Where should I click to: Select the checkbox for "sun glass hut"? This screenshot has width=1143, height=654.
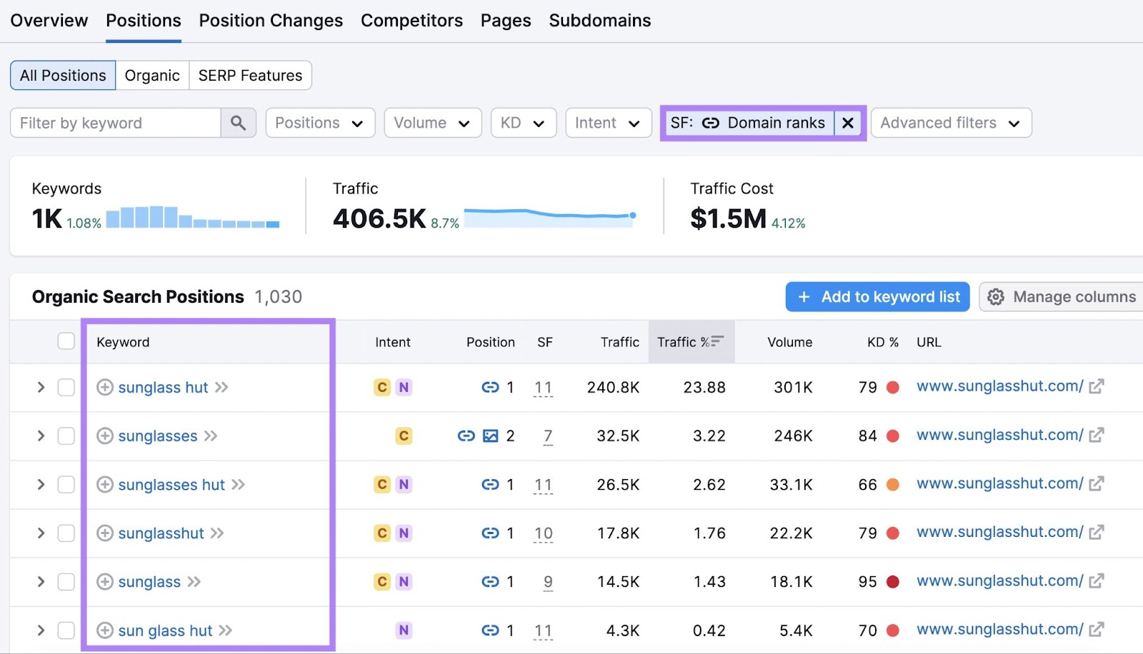pos(66,630)
